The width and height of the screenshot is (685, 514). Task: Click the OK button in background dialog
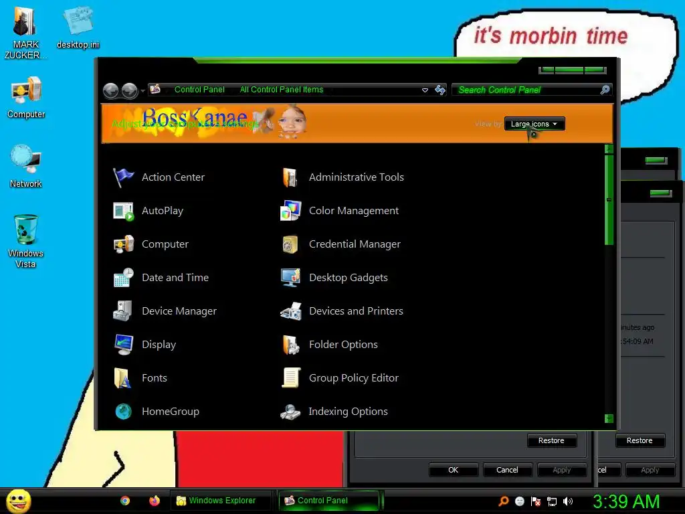click(x=453, y=470)
